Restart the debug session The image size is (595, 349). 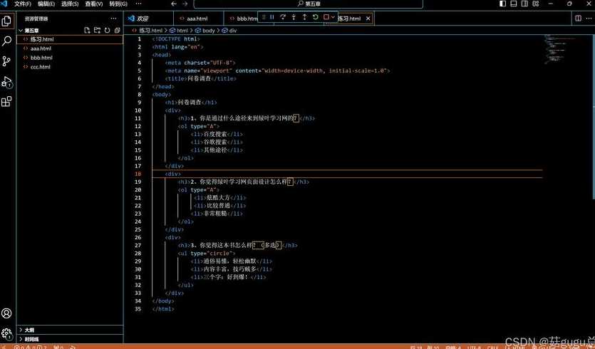point(316,17)
